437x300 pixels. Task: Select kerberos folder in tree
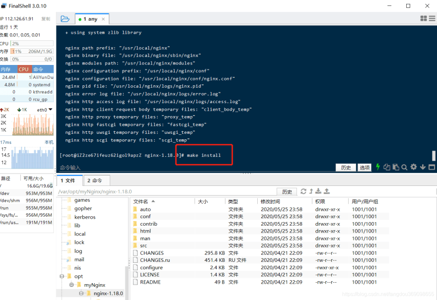tap(85, 217)
